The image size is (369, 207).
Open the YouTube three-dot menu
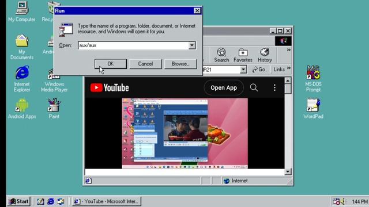[274, 88]
